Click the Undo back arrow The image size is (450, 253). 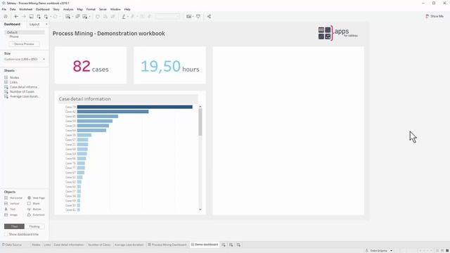16,17
